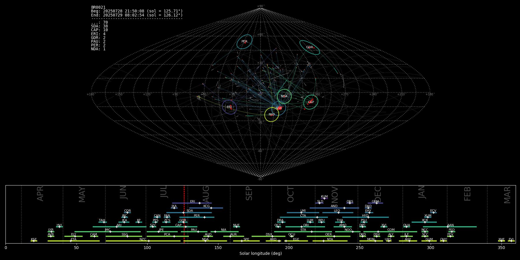Click the KCG shower bar in the timeline

206,208
